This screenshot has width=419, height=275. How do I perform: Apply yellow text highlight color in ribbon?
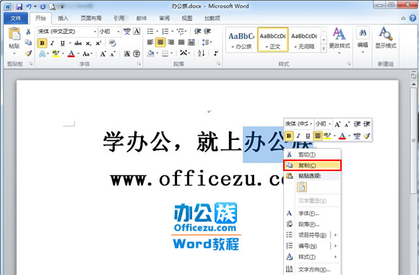(56, 54)
